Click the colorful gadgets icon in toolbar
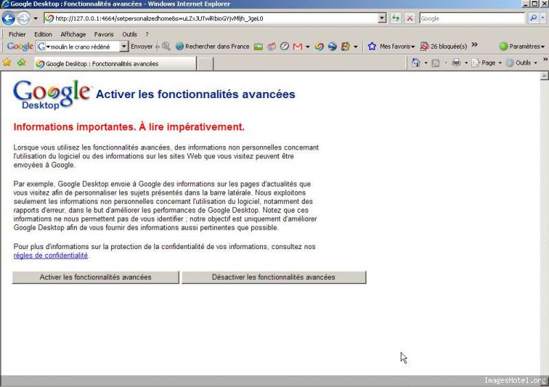Viewport: 549px width, 387px height. point(346,46)
